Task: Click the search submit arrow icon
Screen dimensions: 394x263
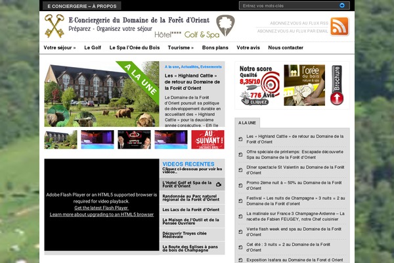Action: 341,5
